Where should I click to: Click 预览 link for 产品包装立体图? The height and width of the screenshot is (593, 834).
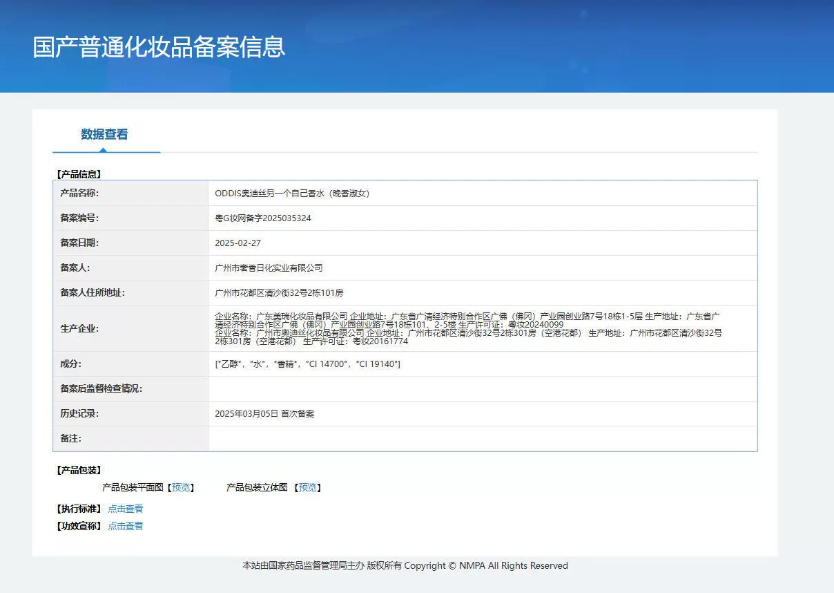coord(307,487)
